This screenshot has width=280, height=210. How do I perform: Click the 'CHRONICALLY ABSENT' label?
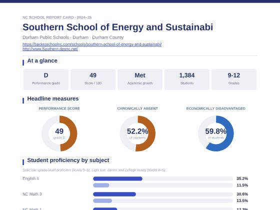point(137,108)
